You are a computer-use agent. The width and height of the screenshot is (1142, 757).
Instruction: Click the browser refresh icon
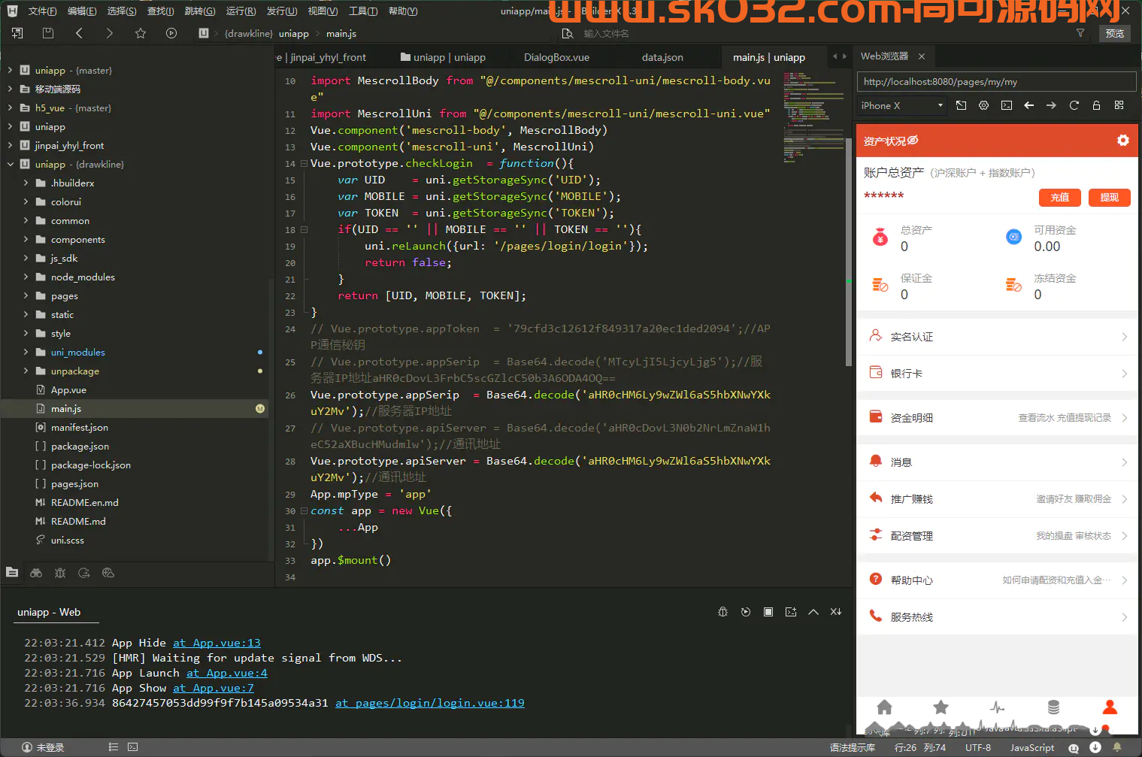tap(1074, 105)
